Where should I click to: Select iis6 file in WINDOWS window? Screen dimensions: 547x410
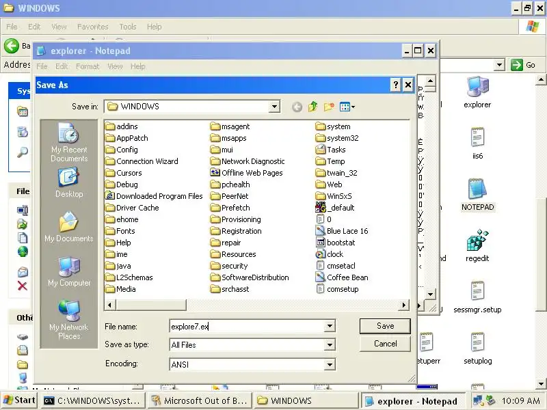point(477,143)
